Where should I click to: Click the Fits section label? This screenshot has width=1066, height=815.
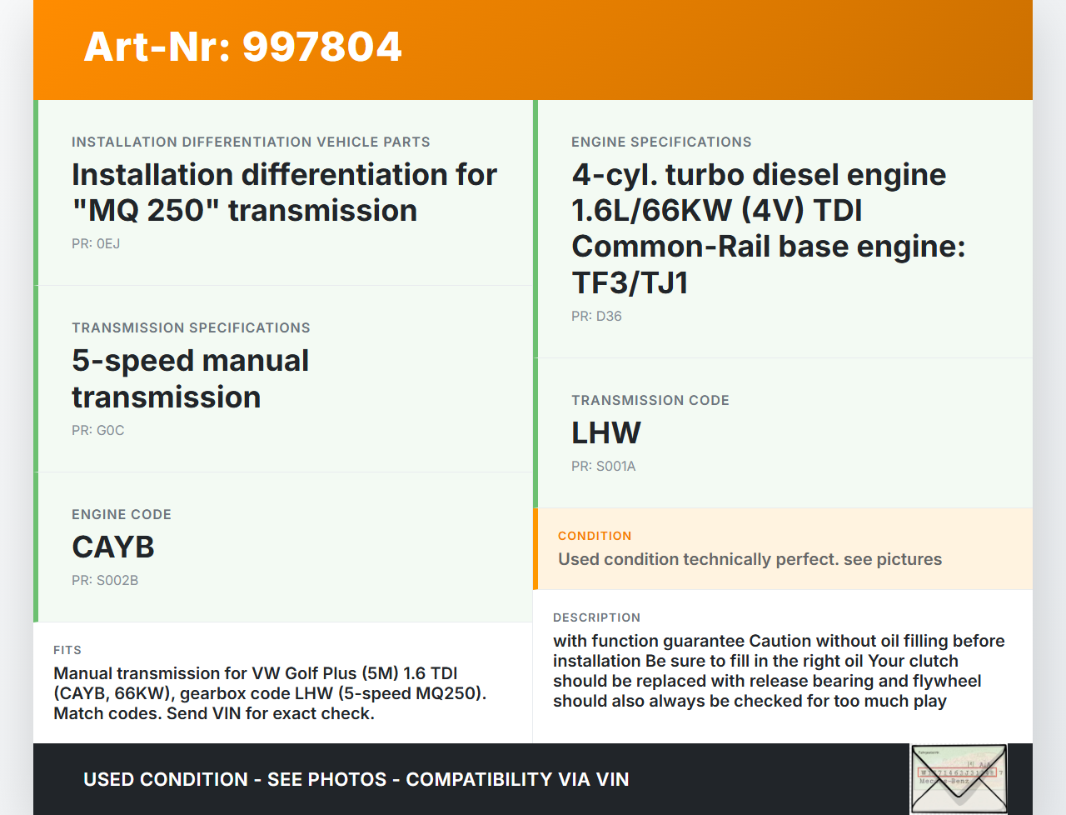67,650
